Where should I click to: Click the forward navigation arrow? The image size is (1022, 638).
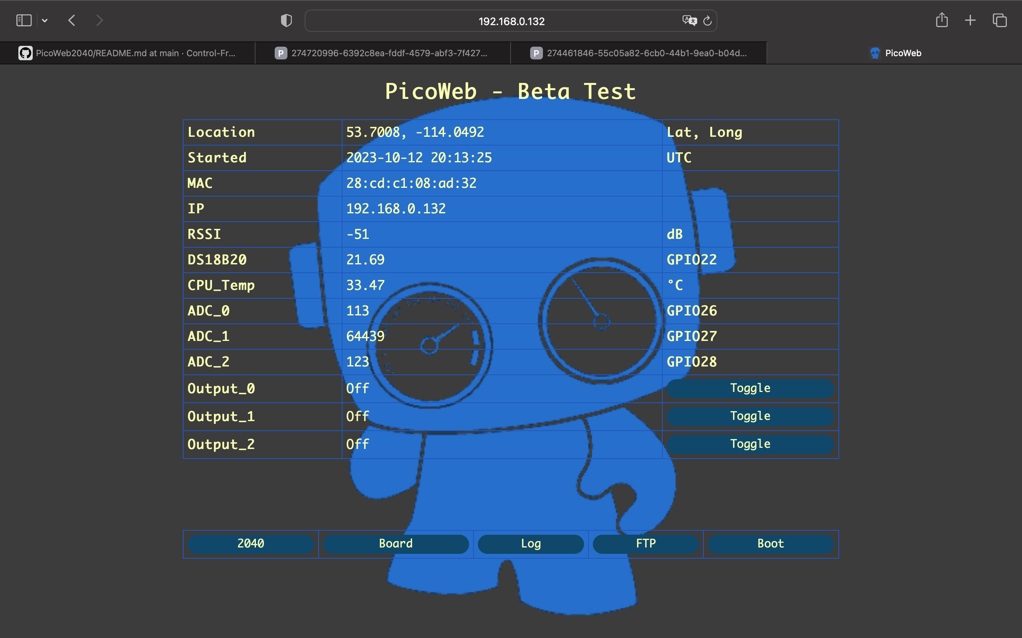100,20
